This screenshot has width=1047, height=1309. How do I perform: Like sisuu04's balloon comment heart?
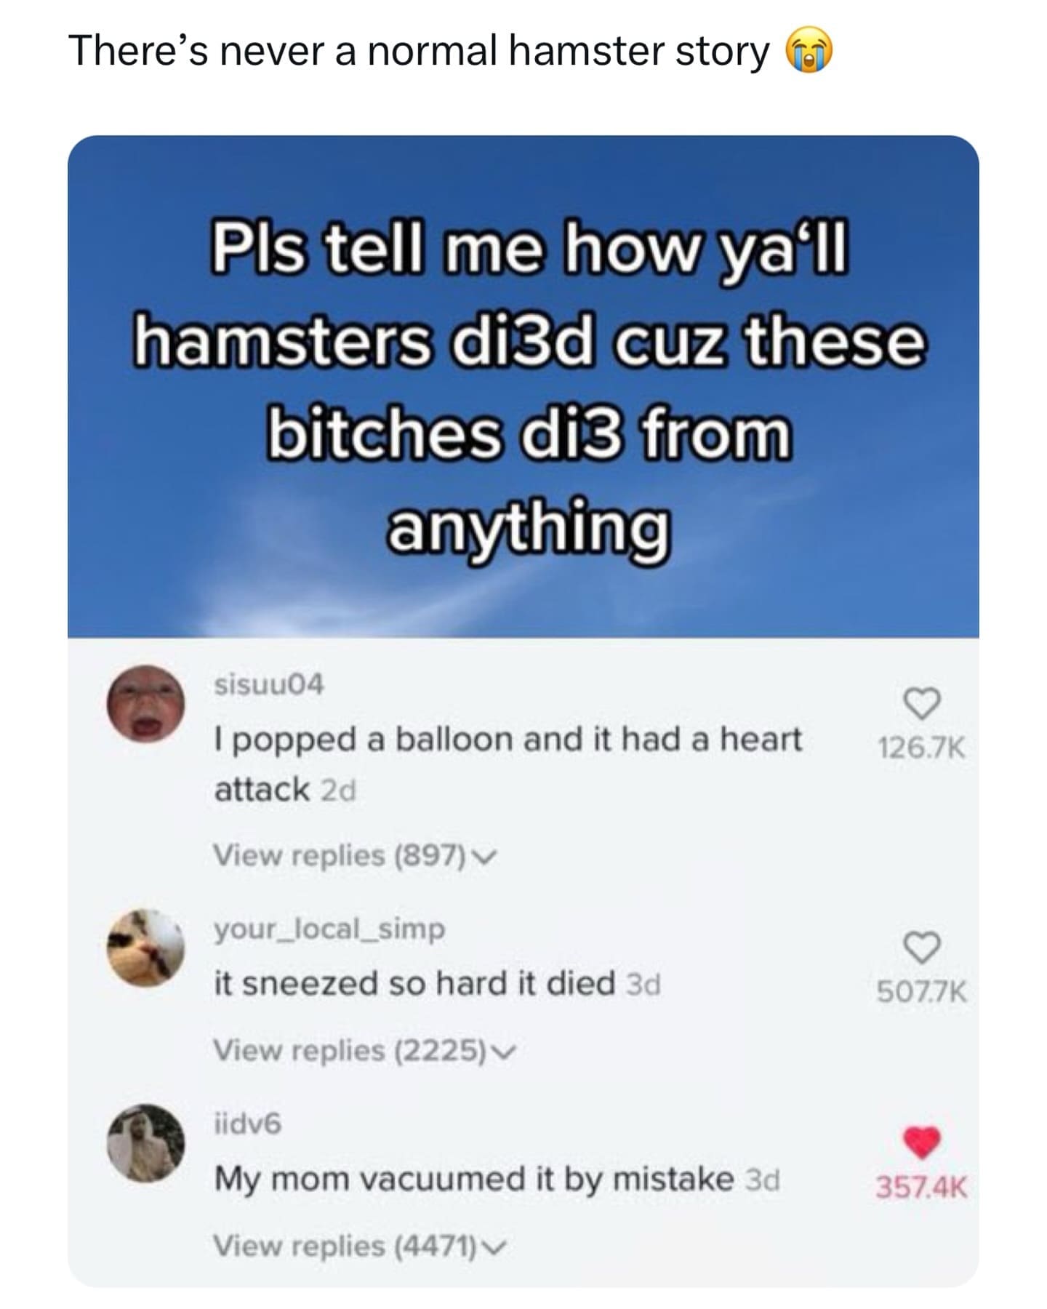click(921, 703)
